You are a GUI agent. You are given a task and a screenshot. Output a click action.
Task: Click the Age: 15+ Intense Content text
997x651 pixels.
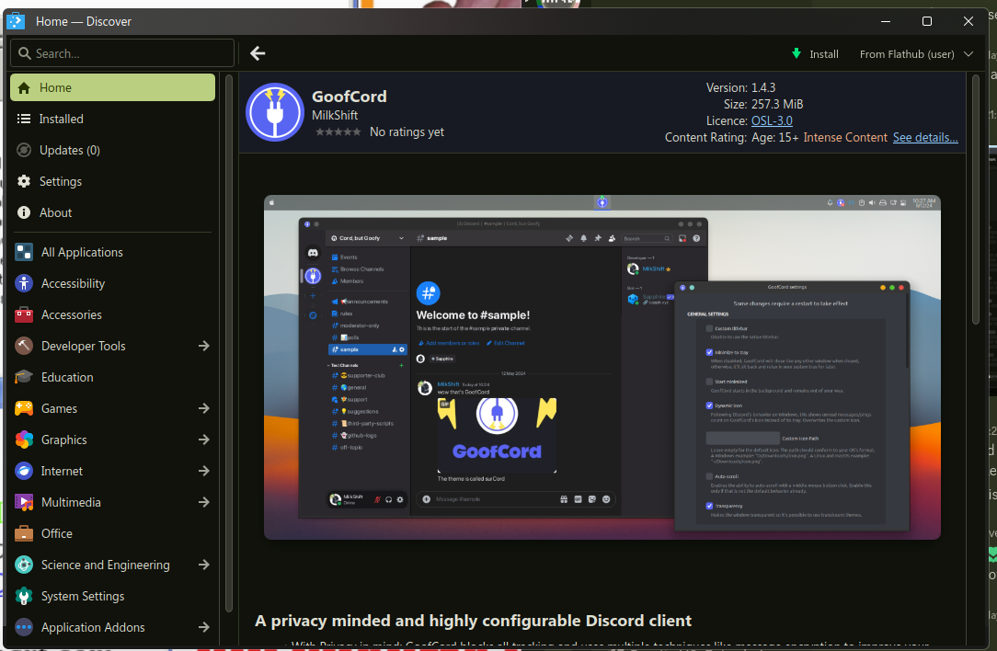pyautogui.click(x=819, y=137)
